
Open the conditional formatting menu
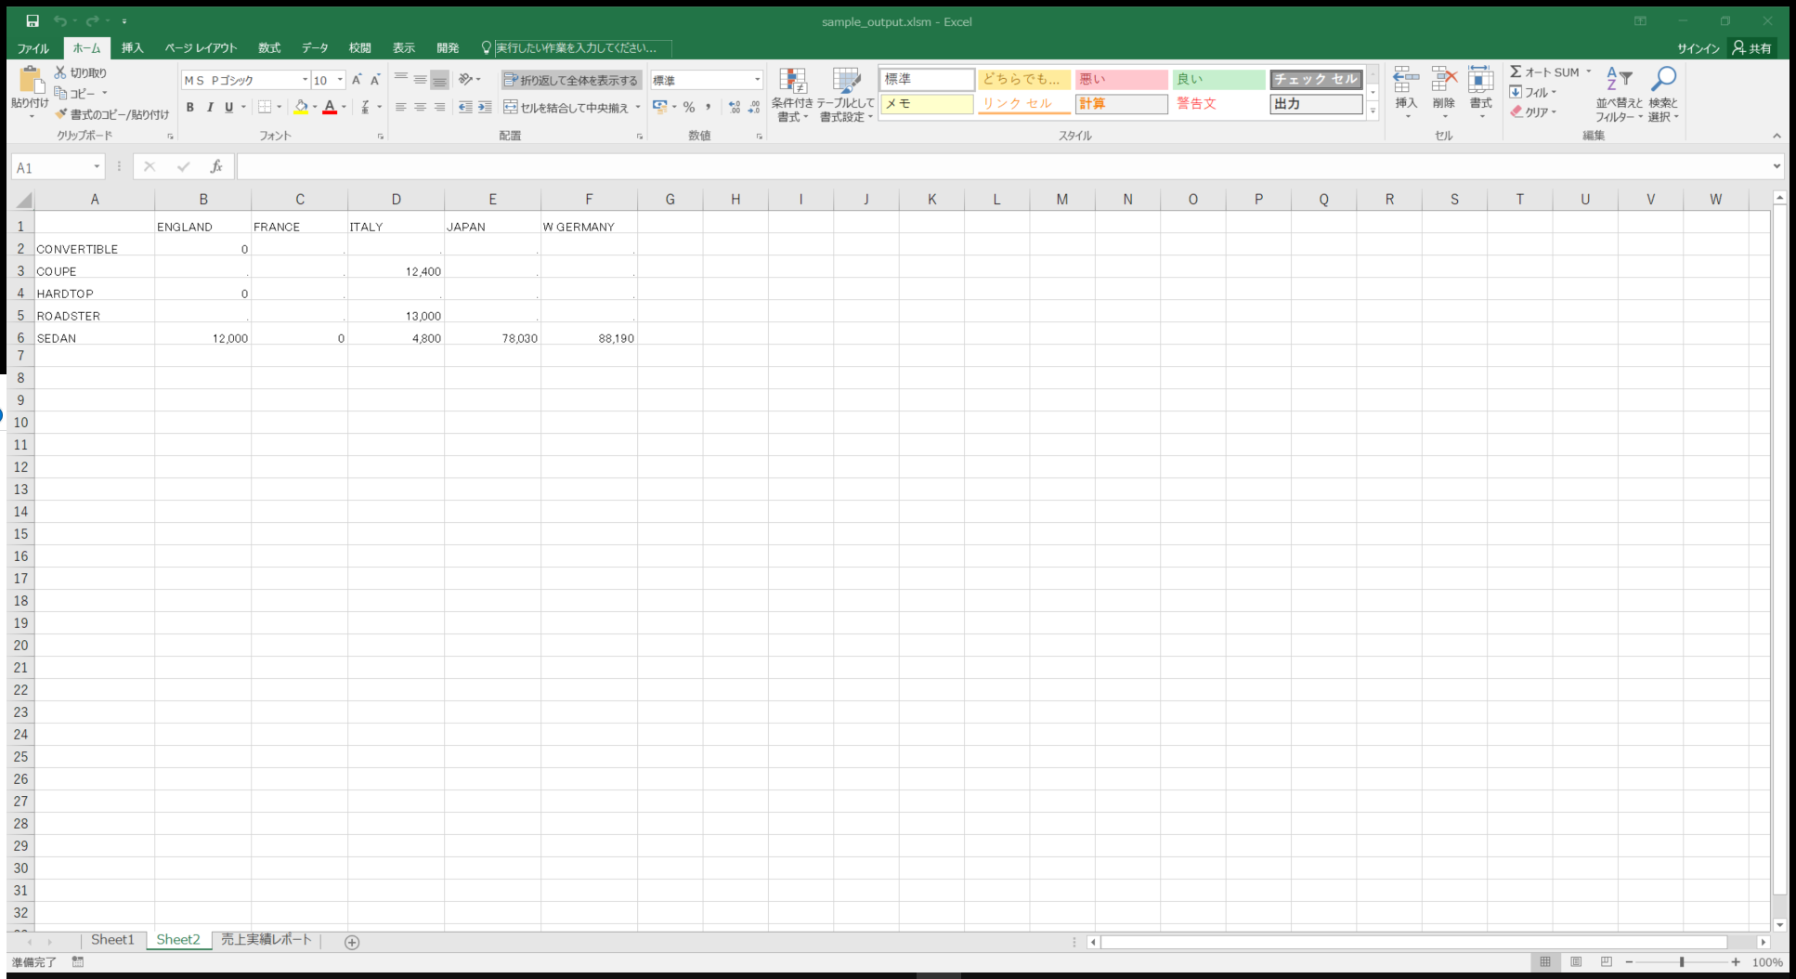(792, 94)
